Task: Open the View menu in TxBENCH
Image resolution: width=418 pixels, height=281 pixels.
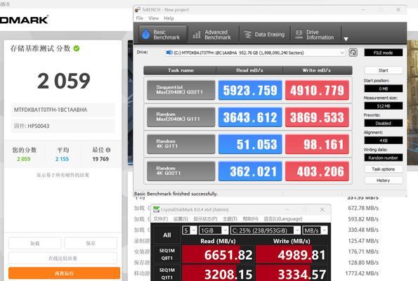Action: click(153, 18)
